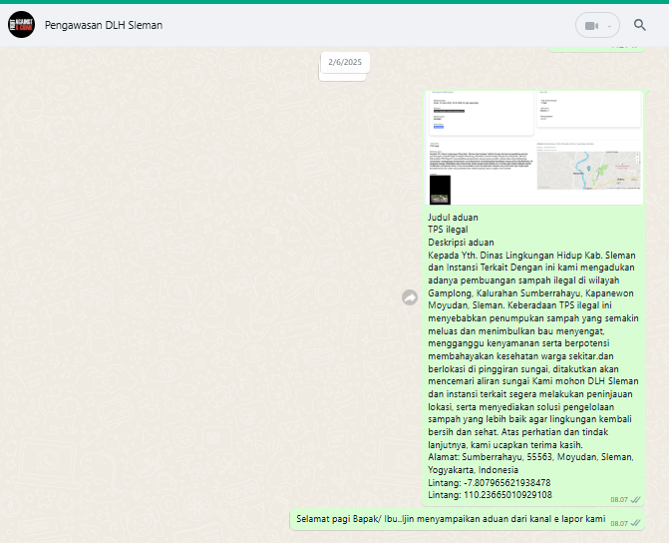Search messages using the magnifier icon
This screenshot has height=543, width=669.
tap(639, 26)
